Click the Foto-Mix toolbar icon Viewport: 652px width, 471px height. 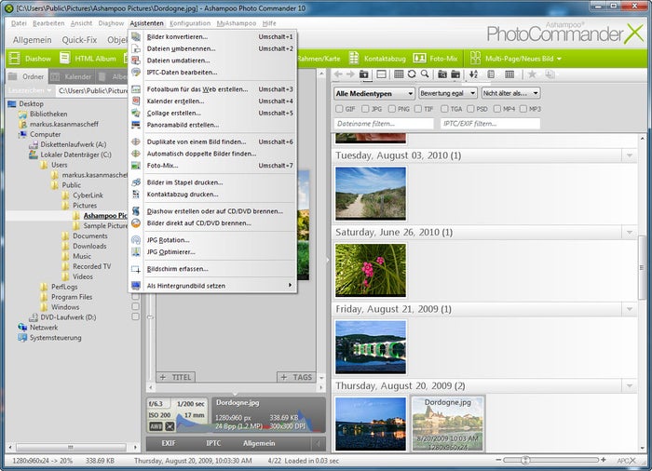[x=419, y=58]
